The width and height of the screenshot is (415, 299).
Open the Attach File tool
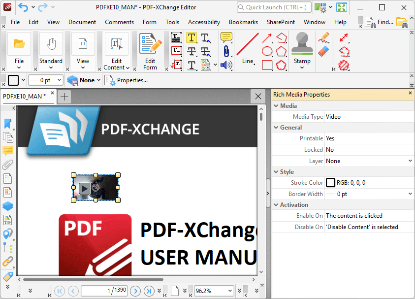click(226, 51)
